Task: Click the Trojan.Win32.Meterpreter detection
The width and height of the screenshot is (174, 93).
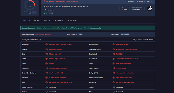Action: [x=123, y=64]
